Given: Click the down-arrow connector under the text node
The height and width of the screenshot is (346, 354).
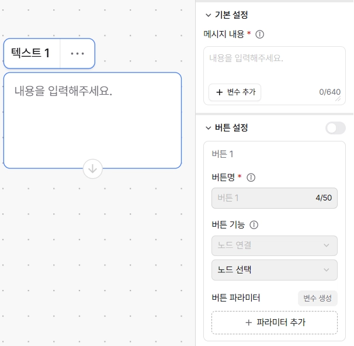Looking at the screenshot, I should pos(92,169).
